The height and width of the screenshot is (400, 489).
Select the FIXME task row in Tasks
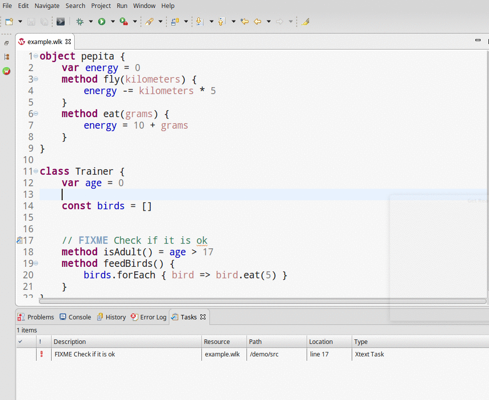pyautogui.click(x=85, y=354)
